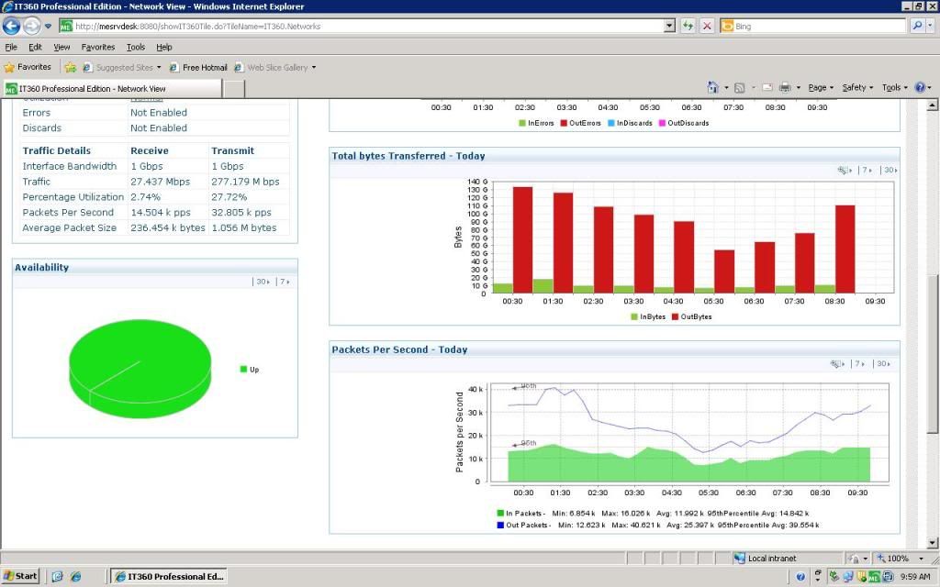Click the address bar URL field
The height and width of the screenshot is (587, 940).
tap(362, 27)
